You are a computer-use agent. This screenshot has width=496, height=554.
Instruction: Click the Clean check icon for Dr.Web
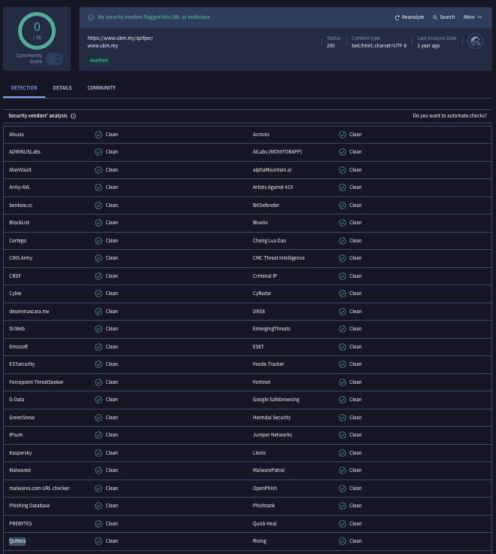tap(99, 329)
